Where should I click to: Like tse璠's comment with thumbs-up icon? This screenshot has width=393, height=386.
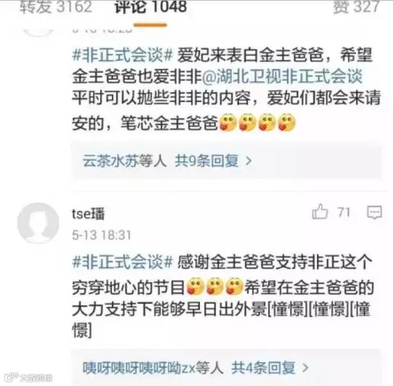tap(320, 212)
